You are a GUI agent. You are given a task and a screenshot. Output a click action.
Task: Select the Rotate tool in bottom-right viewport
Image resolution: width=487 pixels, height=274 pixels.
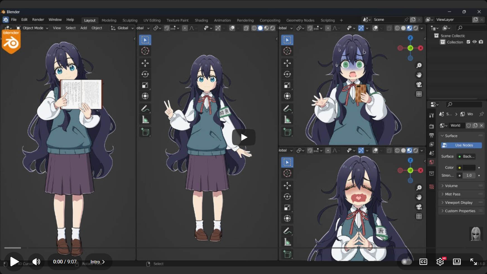click(287, 196)
